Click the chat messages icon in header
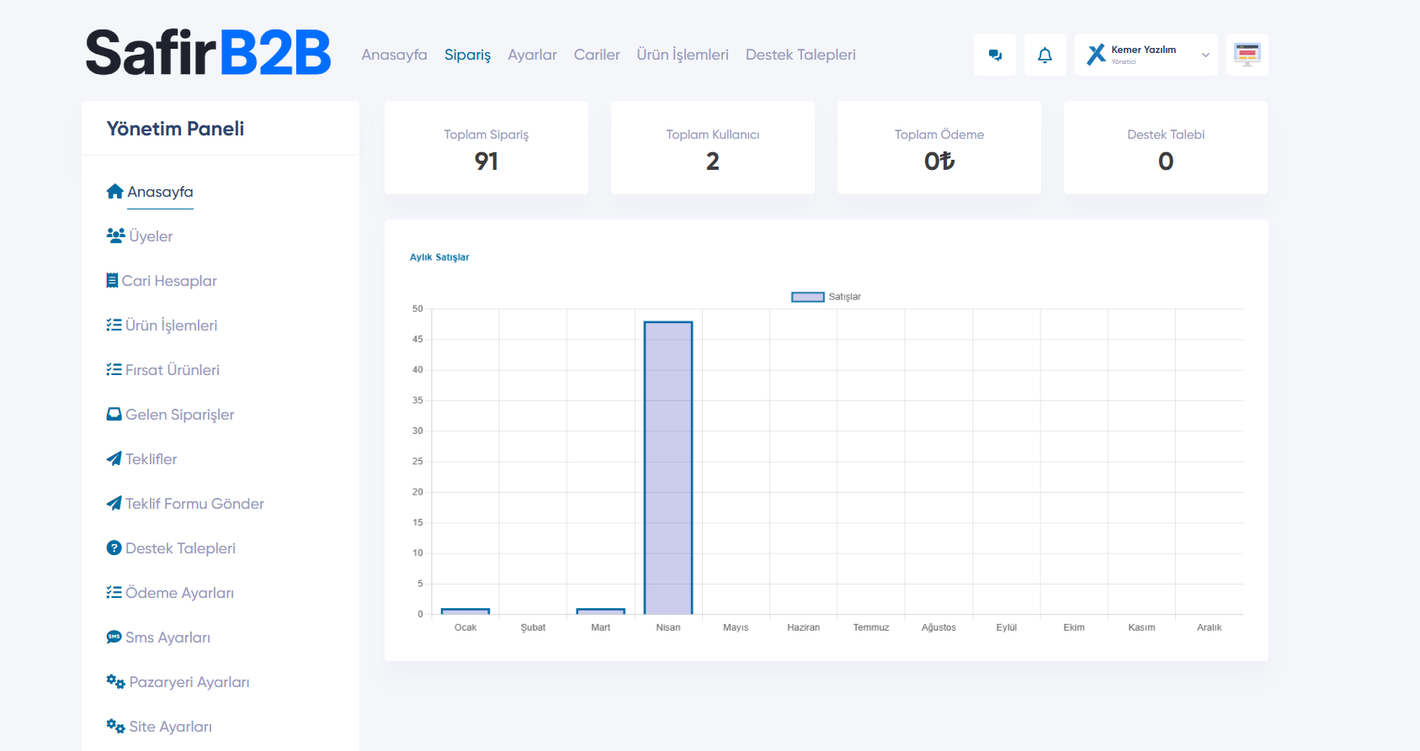Screen dimensions: 1420x751 pyautogui.click(x=995, y=56)
